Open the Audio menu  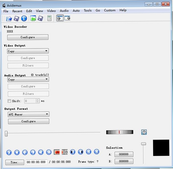pyautogui.click(x=64, y=11)
